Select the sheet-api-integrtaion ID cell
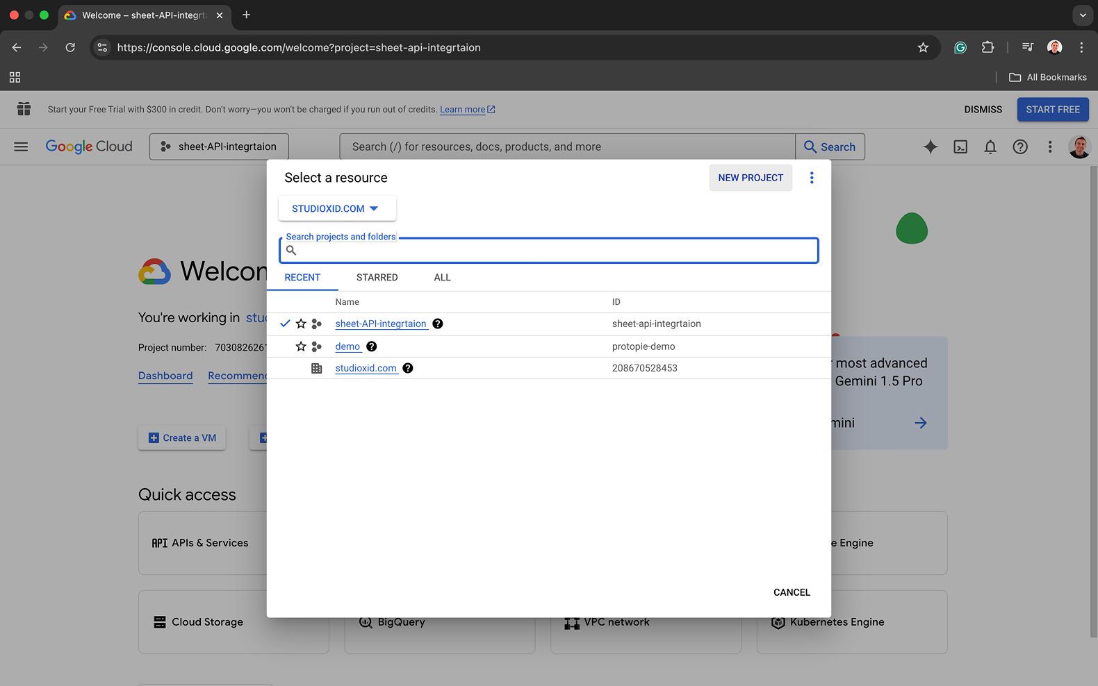This screenshot has height=686, width=1098. point(657,324)
